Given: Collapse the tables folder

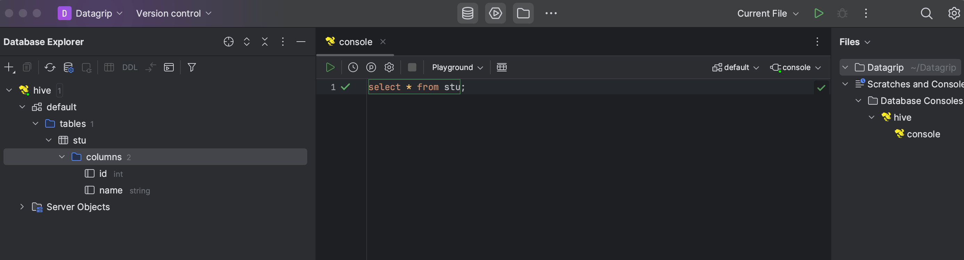Looking at the screenshot, I should coord(35,124).
